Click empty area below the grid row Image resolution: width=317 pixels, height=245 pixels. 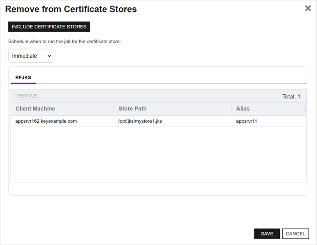click(158, 156)
